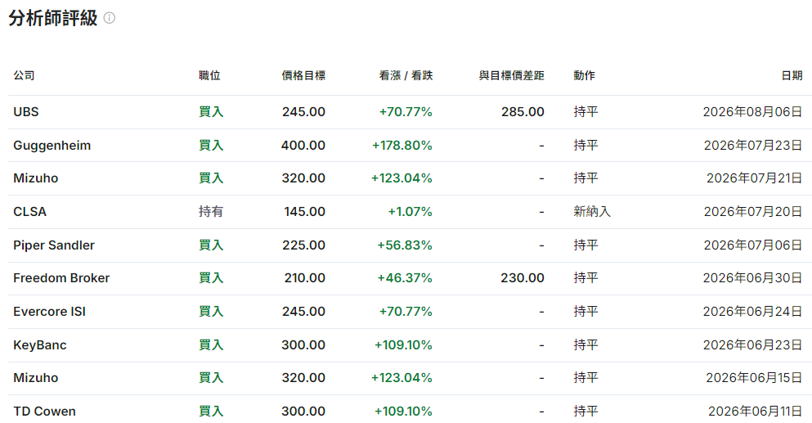Click TD Cowen price target 300.00
Image resolution: width=812 pixels, height=423 pixels.
pos(303,412)
